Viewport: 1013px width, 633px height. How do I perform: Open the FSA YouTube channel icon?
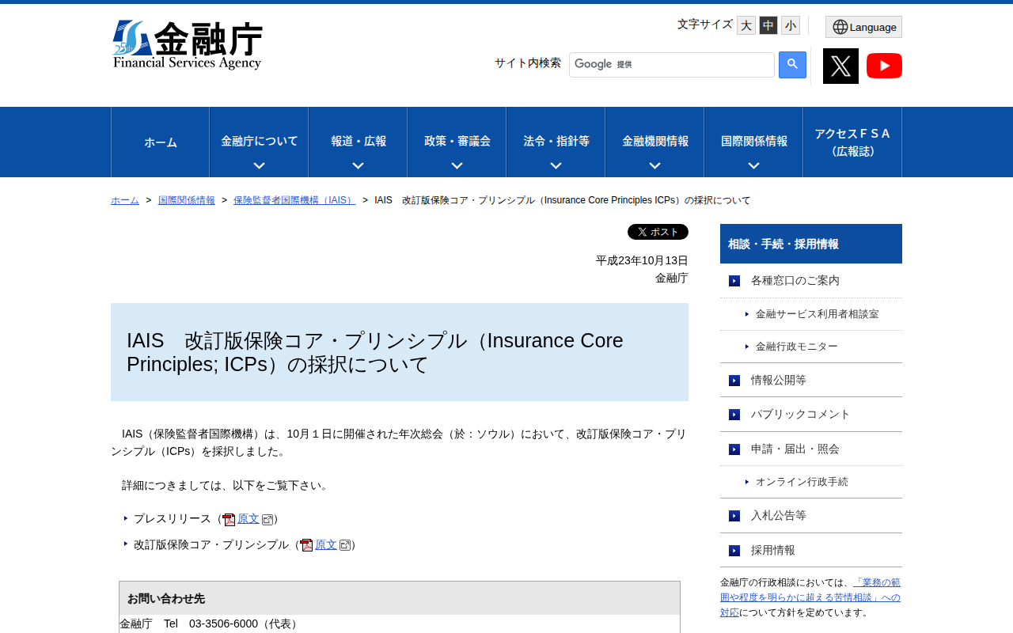coord(884,65)
